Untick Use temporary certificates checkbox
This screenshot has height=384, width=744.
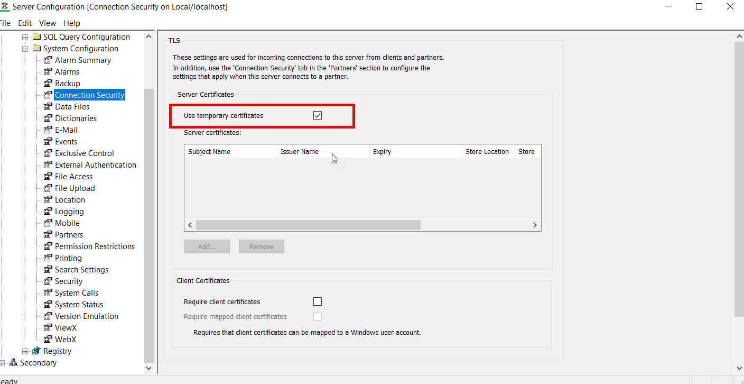click(318, 115)
